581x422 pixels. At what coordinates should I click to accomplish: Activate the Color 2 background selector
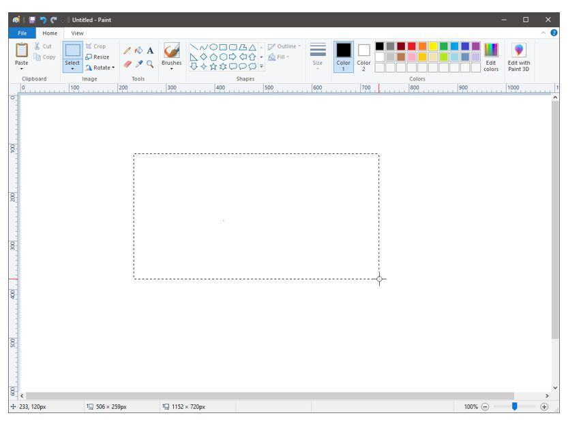[x=363, y=56]
